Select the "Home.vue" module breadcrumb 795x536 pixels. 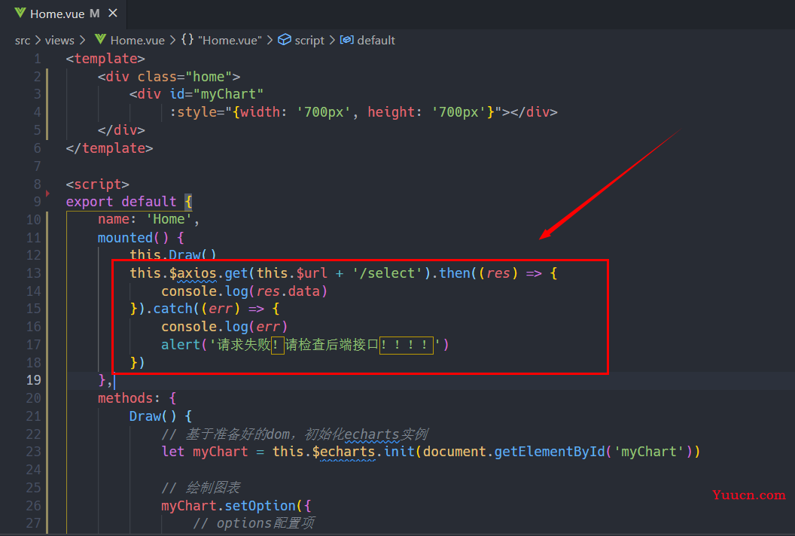click(x=230, y=41)
